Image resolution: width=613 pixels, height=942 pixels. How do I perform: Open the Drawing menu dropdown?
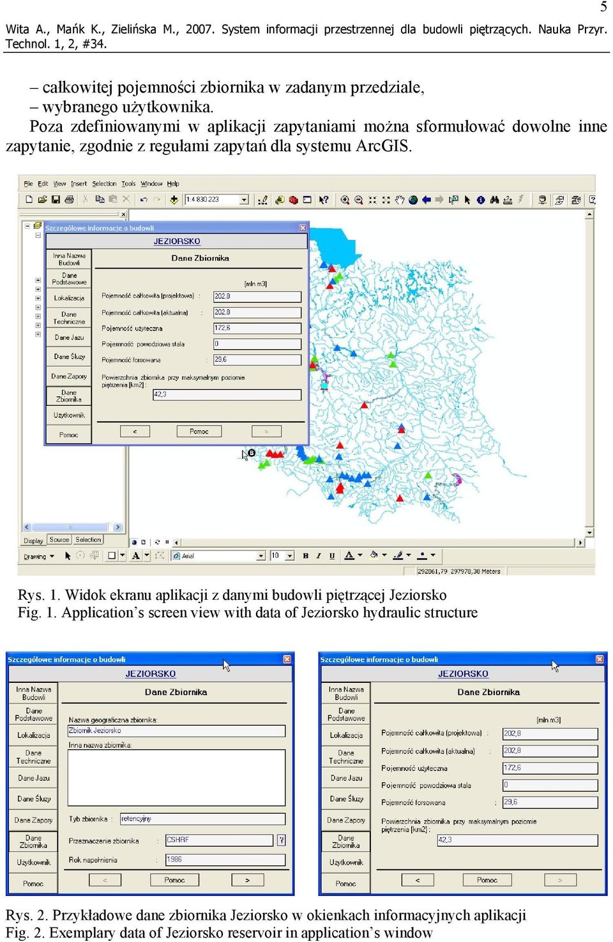(x=38, y=557)
